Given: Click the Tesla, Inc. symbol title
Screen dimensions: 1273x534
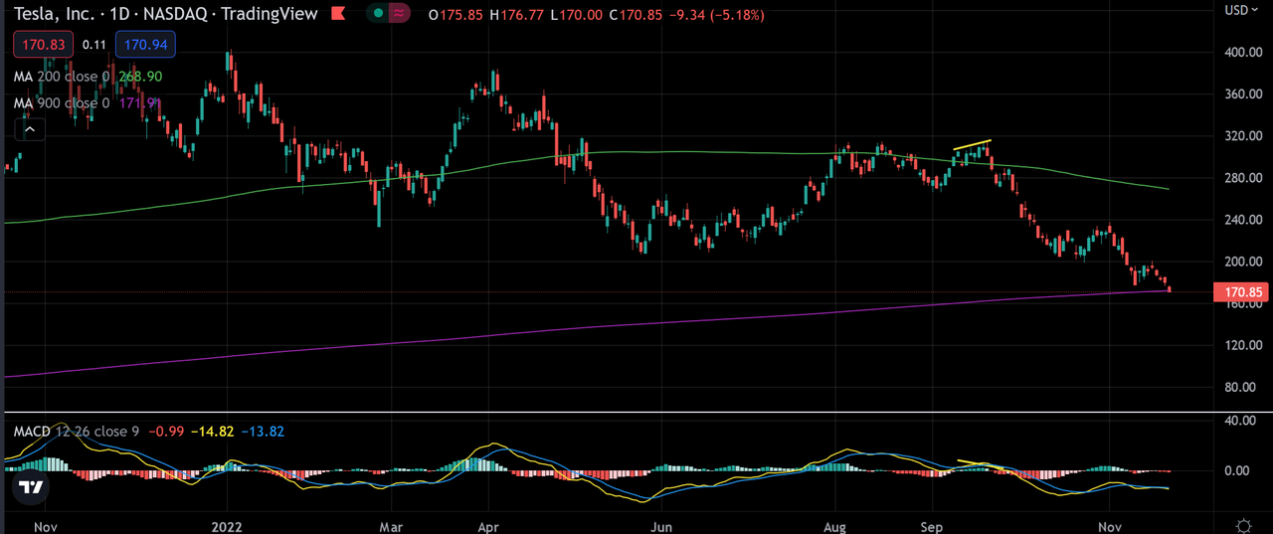Looking at the screenshot, I should [54, 14].
